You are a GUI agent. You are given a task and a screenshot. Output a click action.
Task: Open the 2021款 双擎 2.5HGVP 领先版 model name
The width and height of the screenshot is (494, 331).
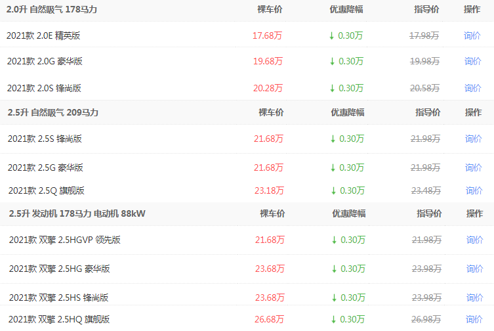pos(64,240)
